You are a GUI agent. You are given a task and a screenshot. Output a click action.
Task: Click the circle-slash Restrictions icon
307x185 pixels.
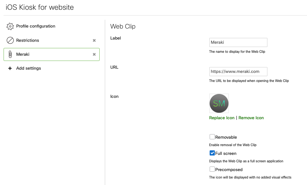tap(10, 40)
